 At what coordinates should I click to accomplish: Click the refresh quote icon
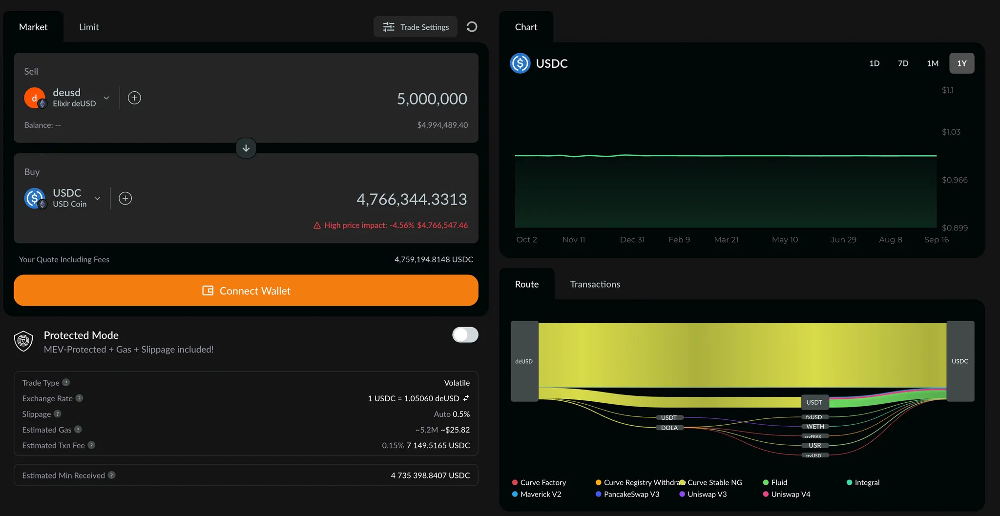click(471, 27)
